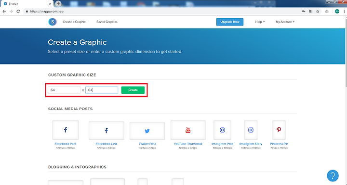Screen dimensions: 347x185
Task: Bookmark this page with star icon
Action: point(318,11)
